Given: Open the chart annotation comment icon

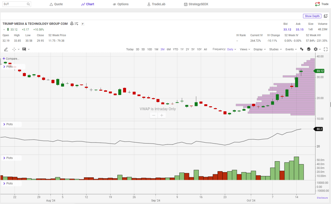Looking at the screenshot, I should pos(24,49).
